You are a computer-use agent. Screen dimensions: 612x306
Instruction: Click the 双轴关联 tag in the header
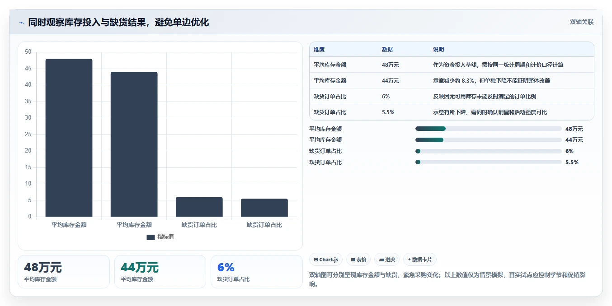coord(582,22)
